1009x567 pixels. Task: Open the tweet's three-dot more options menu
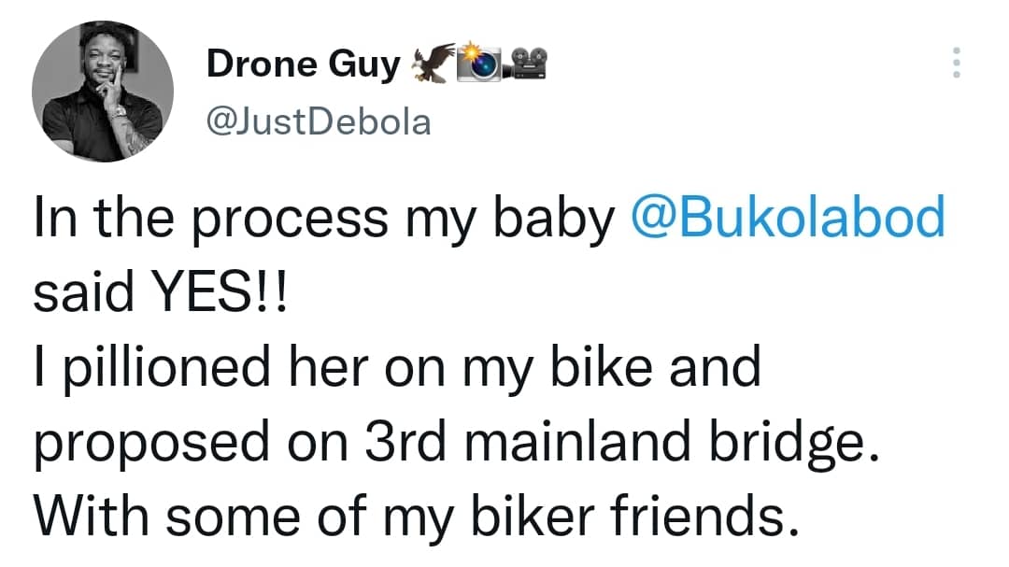954,63
